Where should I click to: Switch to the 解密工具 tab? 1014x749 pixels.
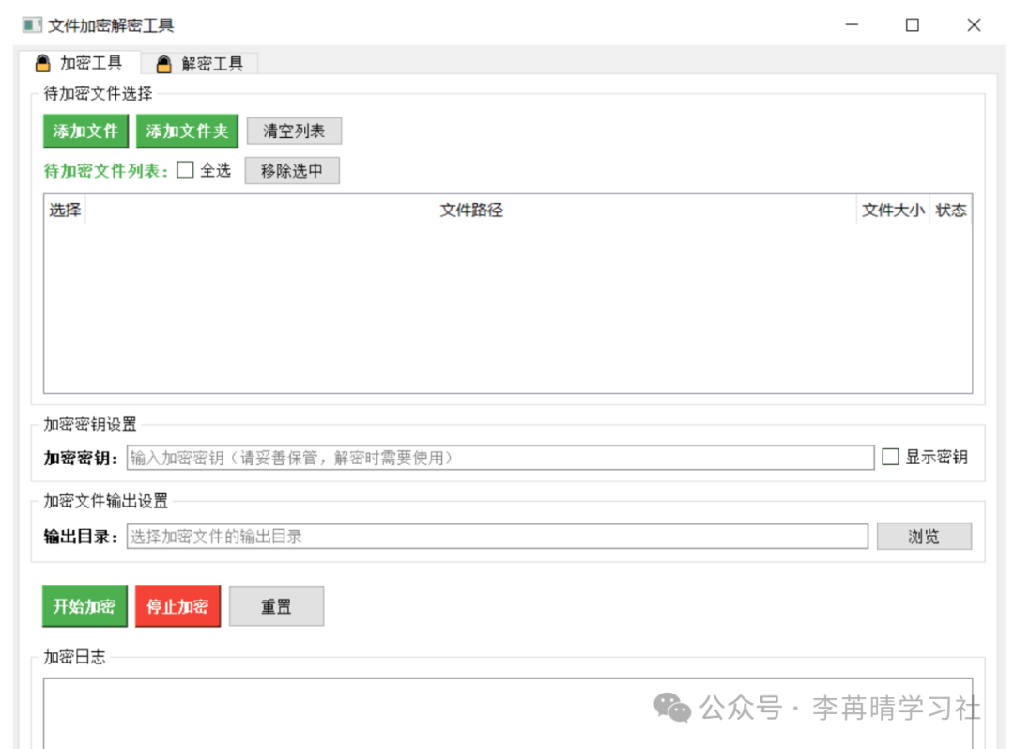[200, 64]
